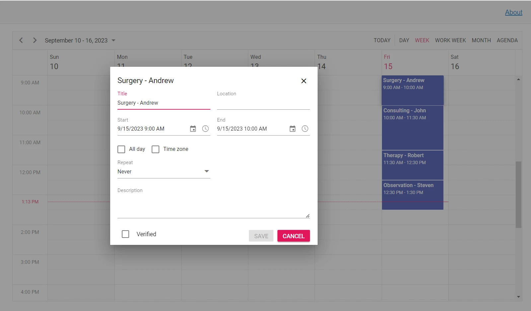Jump to TODAY in the scheduler
This screenshot has height=311, width=531.
(382, 40)
